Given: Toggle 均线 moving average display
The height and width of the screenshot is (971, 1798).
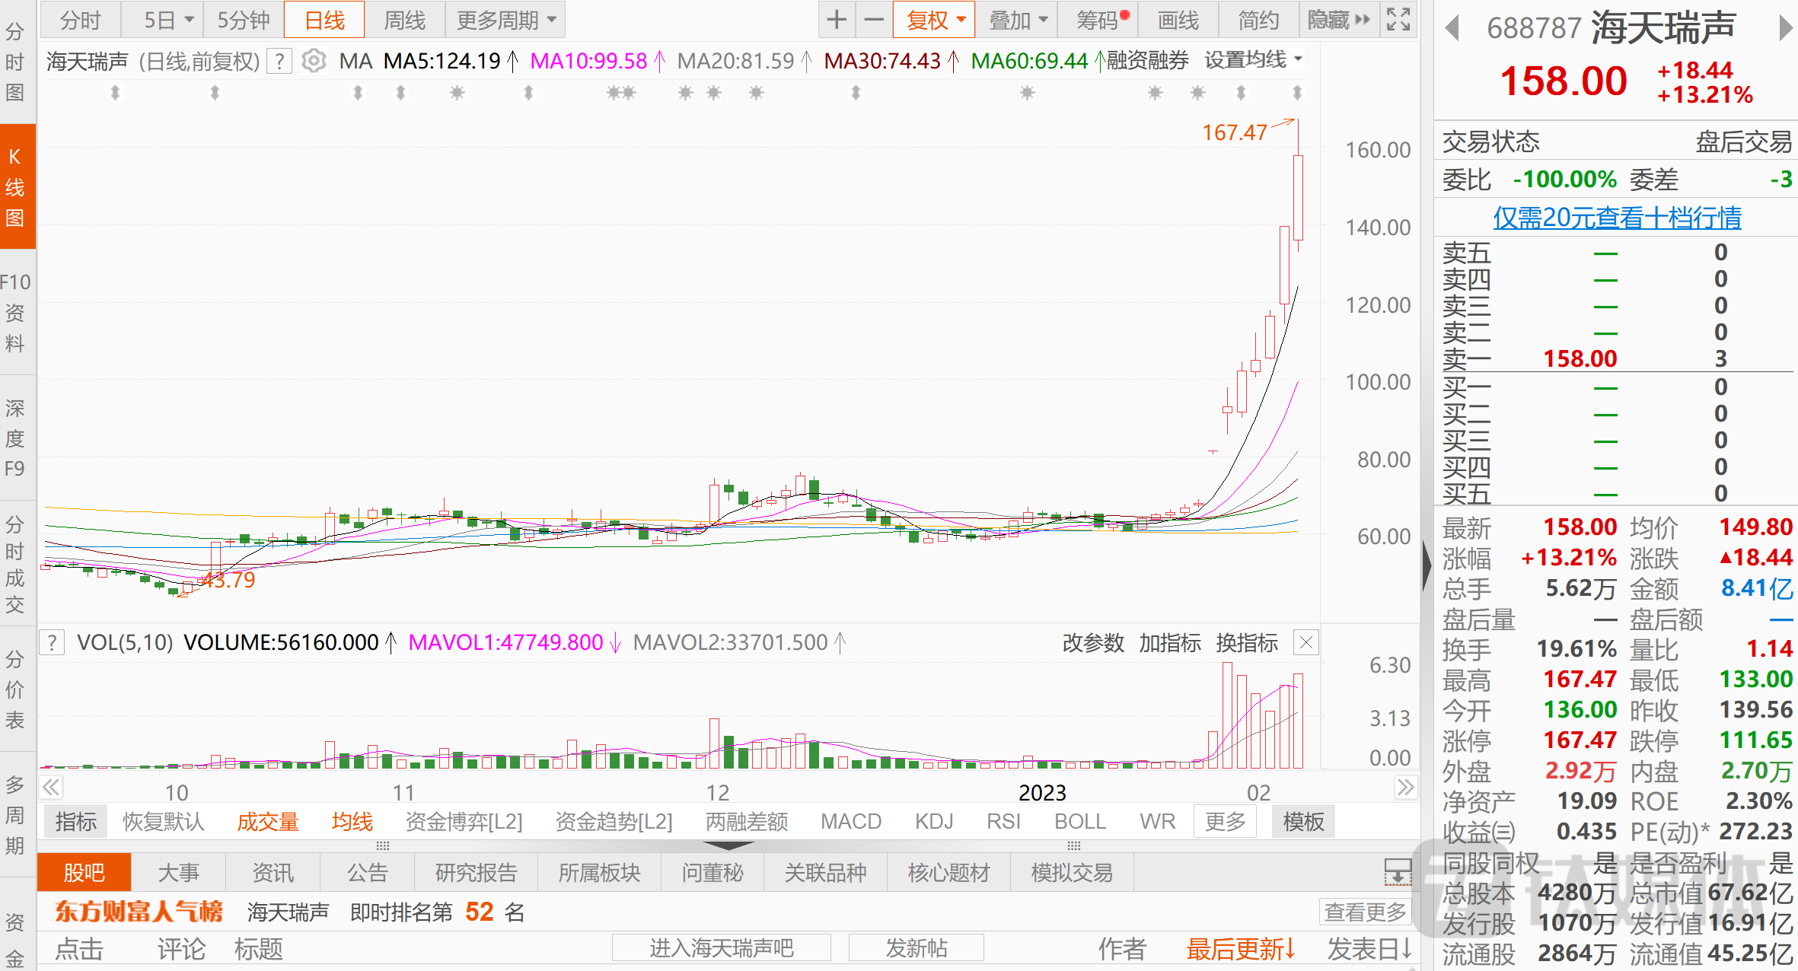Looking at the screenshot, I should 352,822.
